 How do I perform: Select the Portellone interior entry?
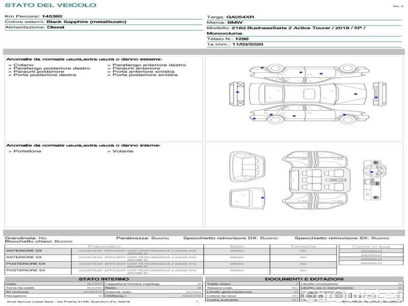click(28, 151)
